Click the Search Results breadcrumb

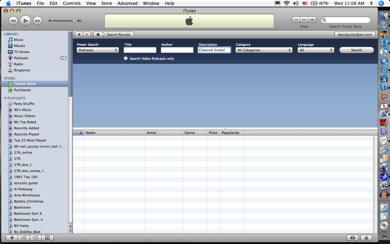point(119,34)
